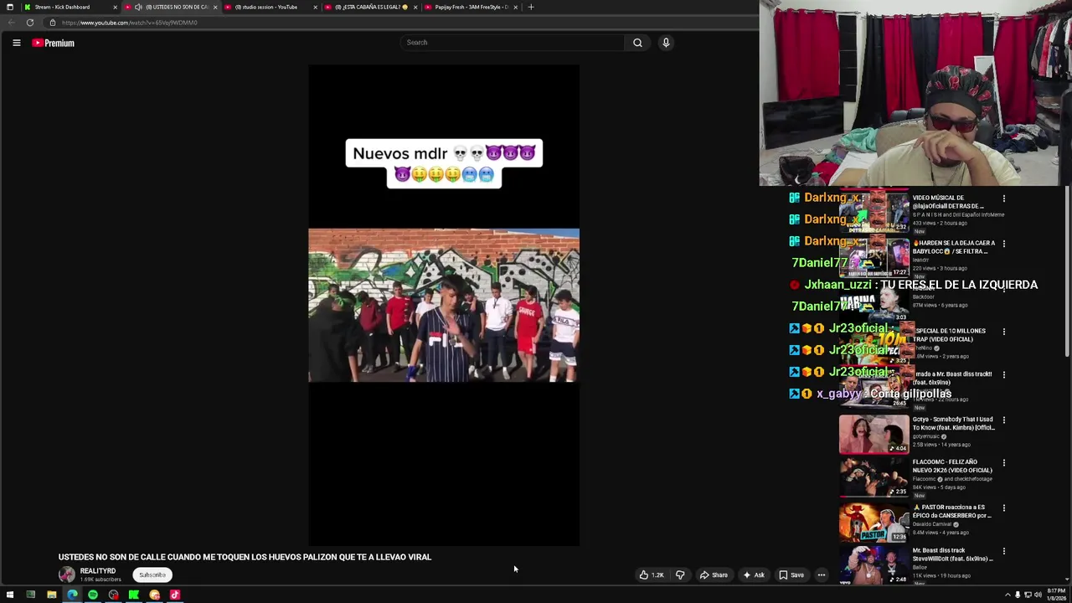Screen dimensions: 1072x603
Task: Subscribe to the REALITYRD channel
Action: pos(152,575)
